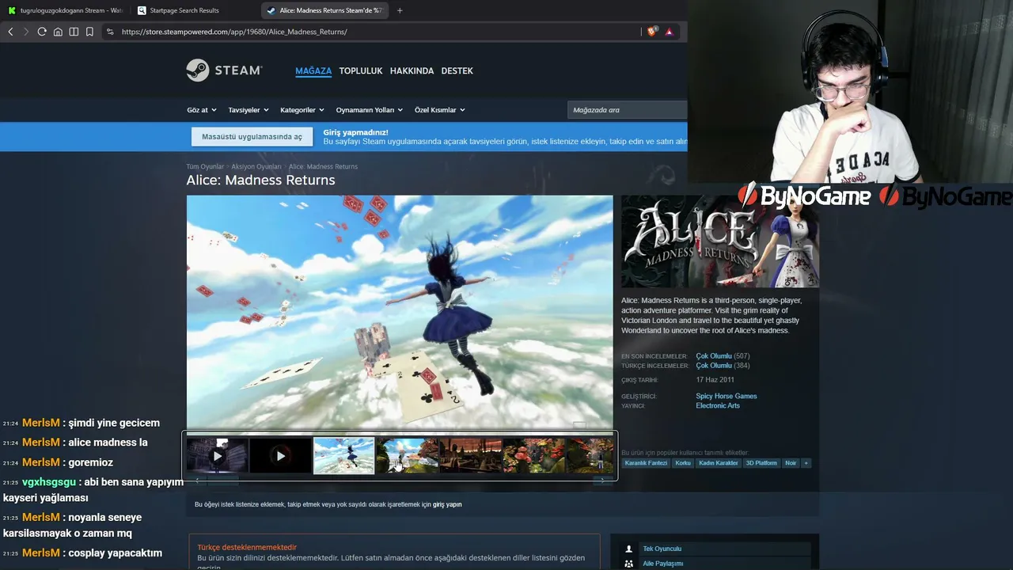Viewport: 1013px width, 570px height.
Task: Add a tag with the plus button
Action: [806, 463]
